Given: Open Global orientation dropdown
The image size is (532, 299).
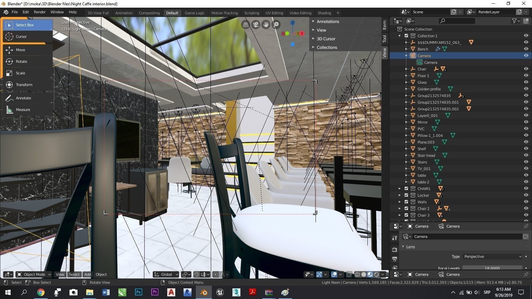Looking at the screenshot, I should [166, 274].
